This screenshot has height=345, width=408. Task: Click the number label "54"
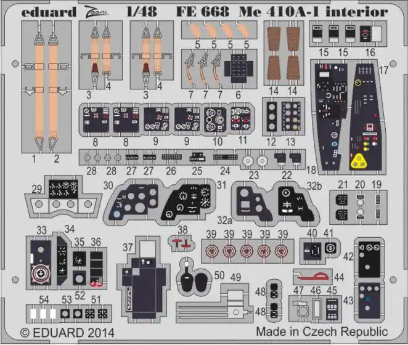44,300
